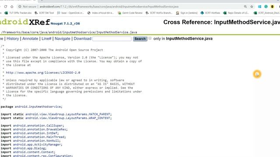The height and width of the screenshot is (157, 280).
Task: Click the address bar URL
Action: tap(109, 7)
